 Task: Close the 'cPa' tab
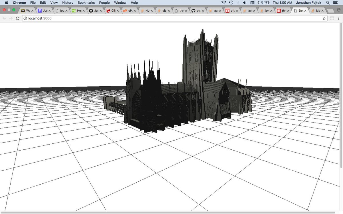(135, 11)
